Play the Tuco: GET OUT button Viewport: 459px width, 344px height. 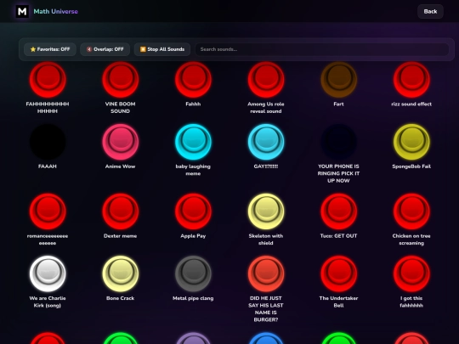click(338, 211)
